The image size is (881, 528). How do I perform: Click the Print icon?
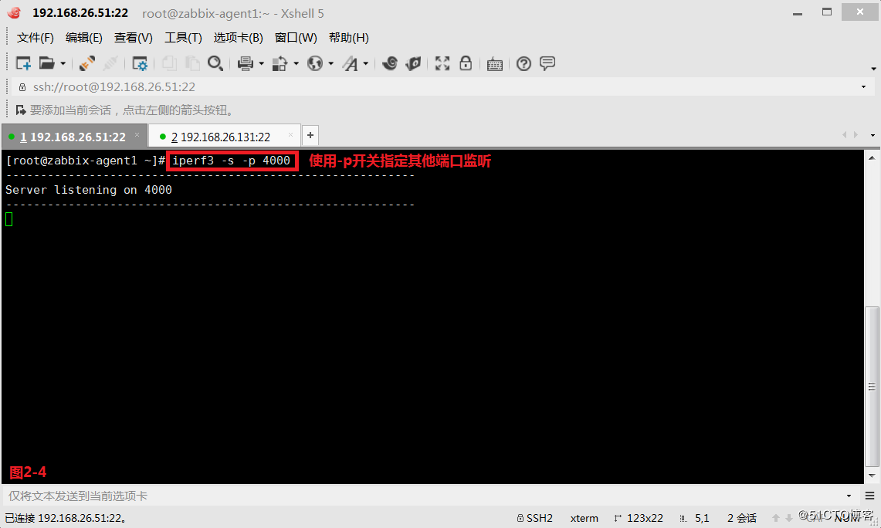click(x=246, y=63)
